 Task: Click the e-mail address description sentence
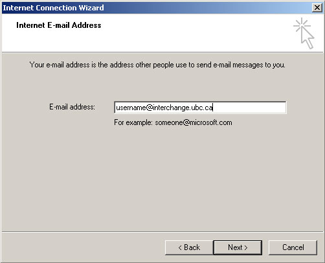157,65
